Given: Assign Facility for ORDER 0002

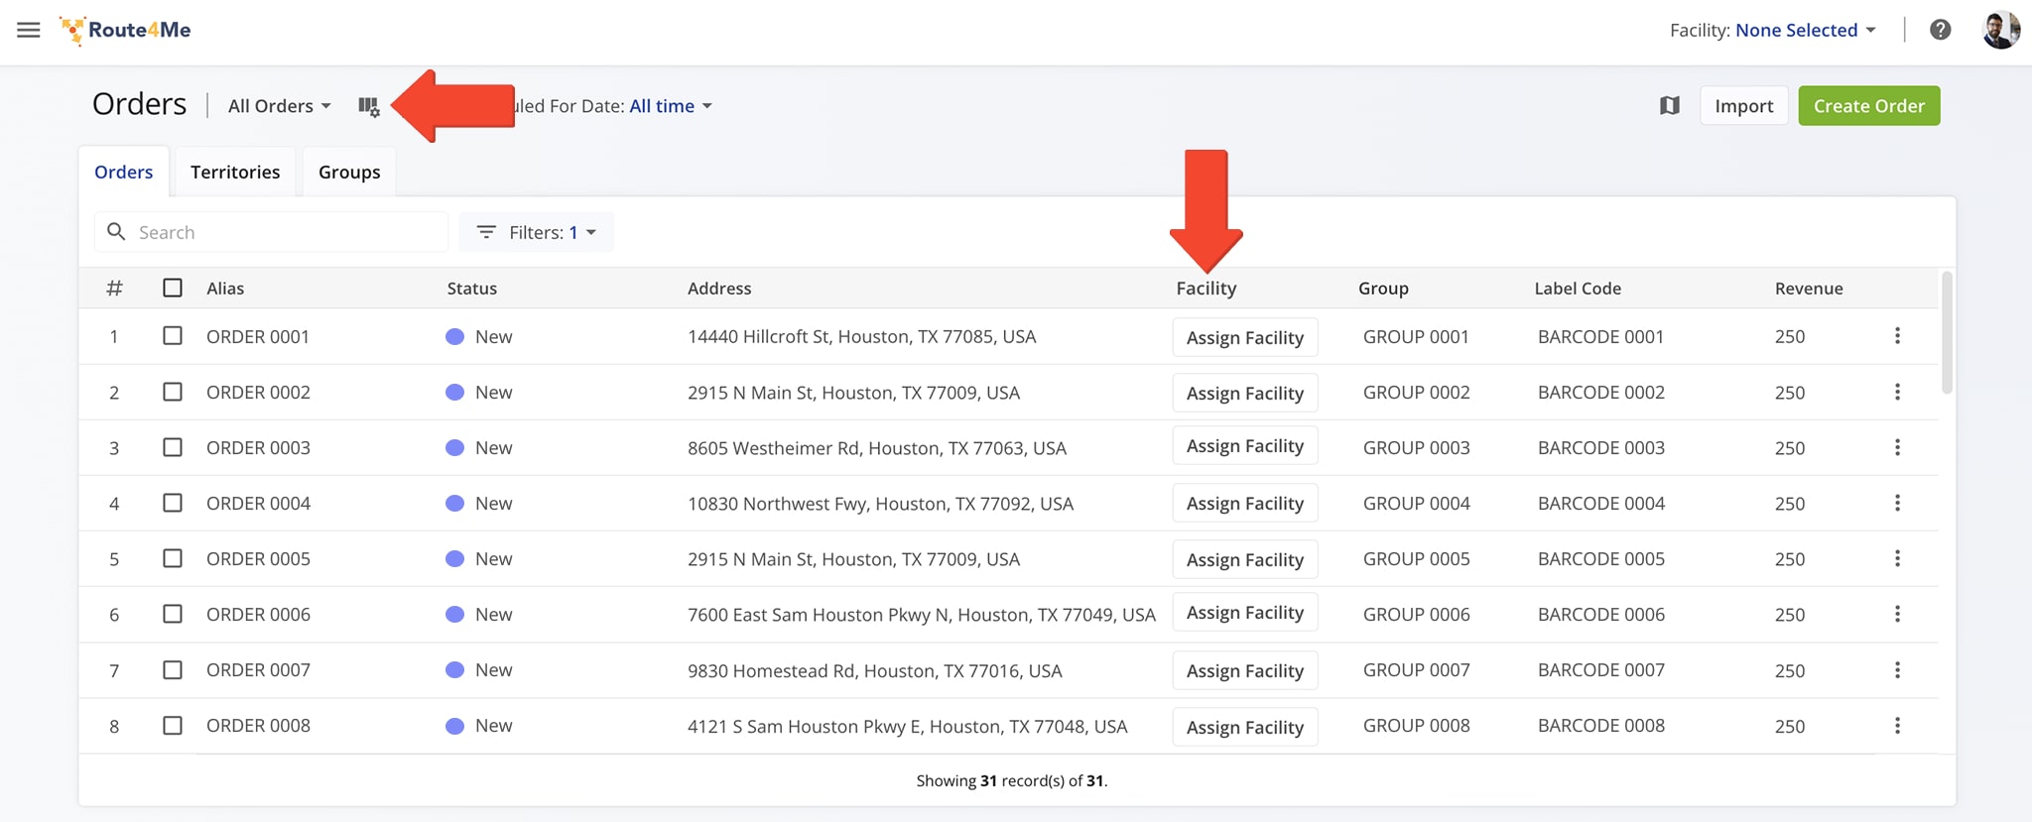Looking at the screenshot, I should click(1245, 393).
